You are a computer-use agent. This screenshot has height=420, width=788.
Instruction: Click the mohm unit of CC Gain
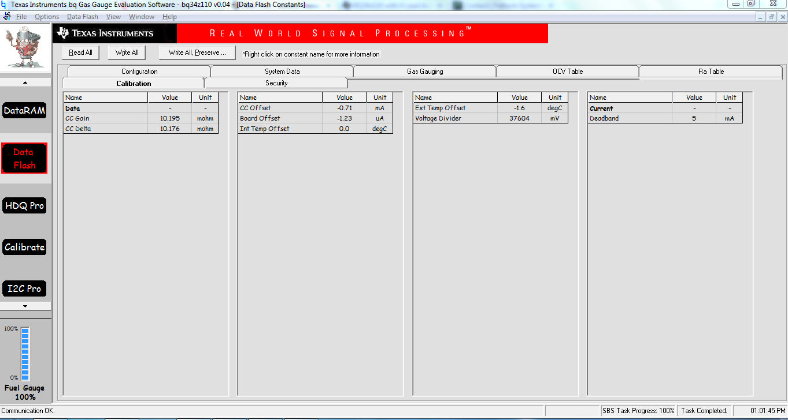(205, 118)
